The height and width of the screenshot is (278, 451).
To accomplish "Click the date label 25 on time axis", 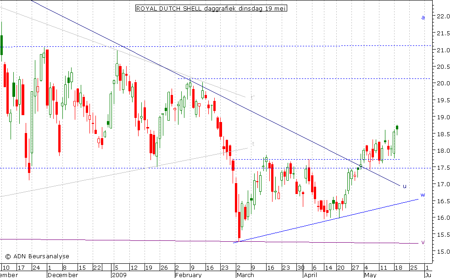I will click(x=414, y=267).
